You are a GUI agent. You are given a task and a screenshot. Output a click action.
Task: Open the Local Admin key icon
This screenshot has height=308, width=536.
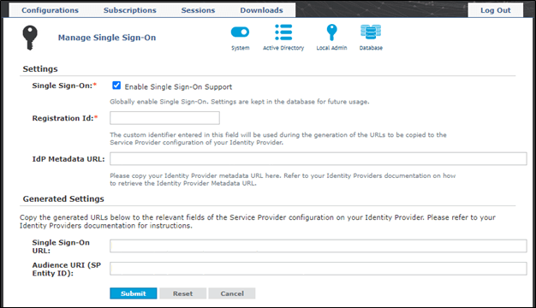pos(331,33)
